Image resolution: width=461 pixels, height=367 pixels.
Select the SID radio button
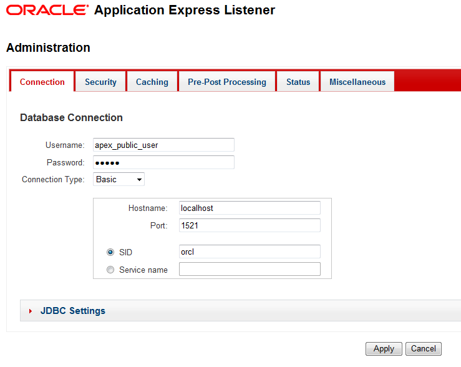(x=110, y=252)
